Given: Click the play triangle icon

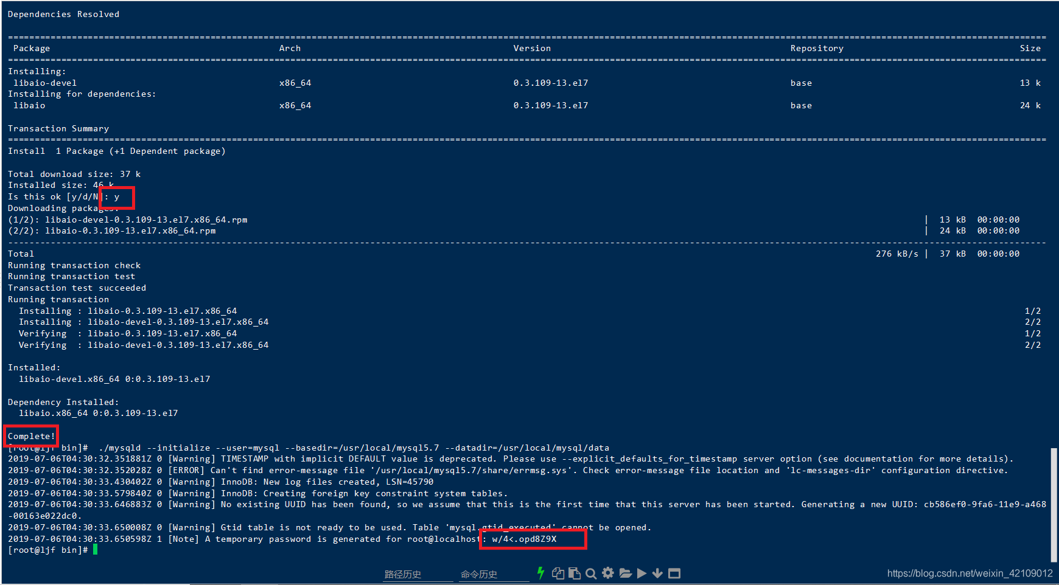Looking at the screenshot, I should (641, 573).
